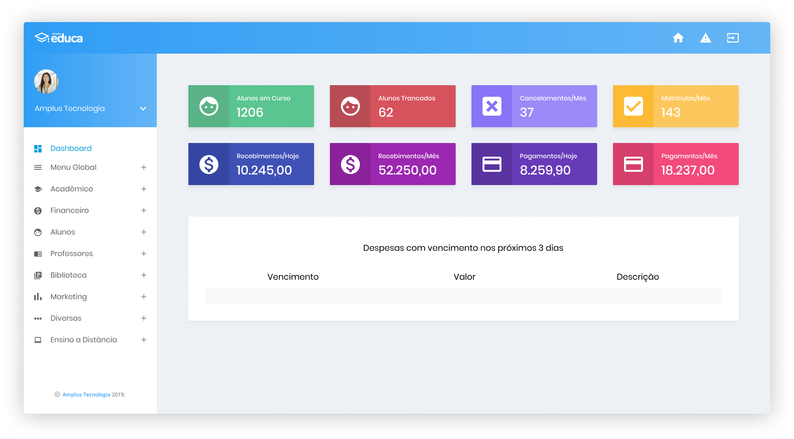This screenshot has width=794, height=439.
Task: Open the Matrículas/Mês 143 card
Action: [x=676, y=106]
